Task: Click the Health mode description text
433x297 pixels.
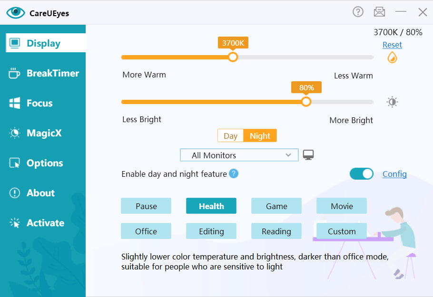Action: coord(255,262)
